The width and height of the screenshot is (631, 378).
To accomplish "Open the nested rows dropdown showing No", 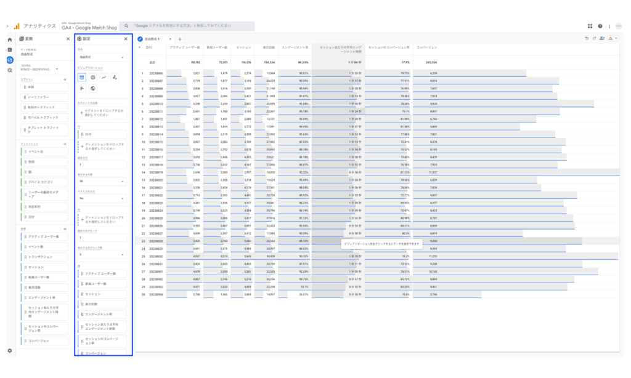I will [102, 198].
